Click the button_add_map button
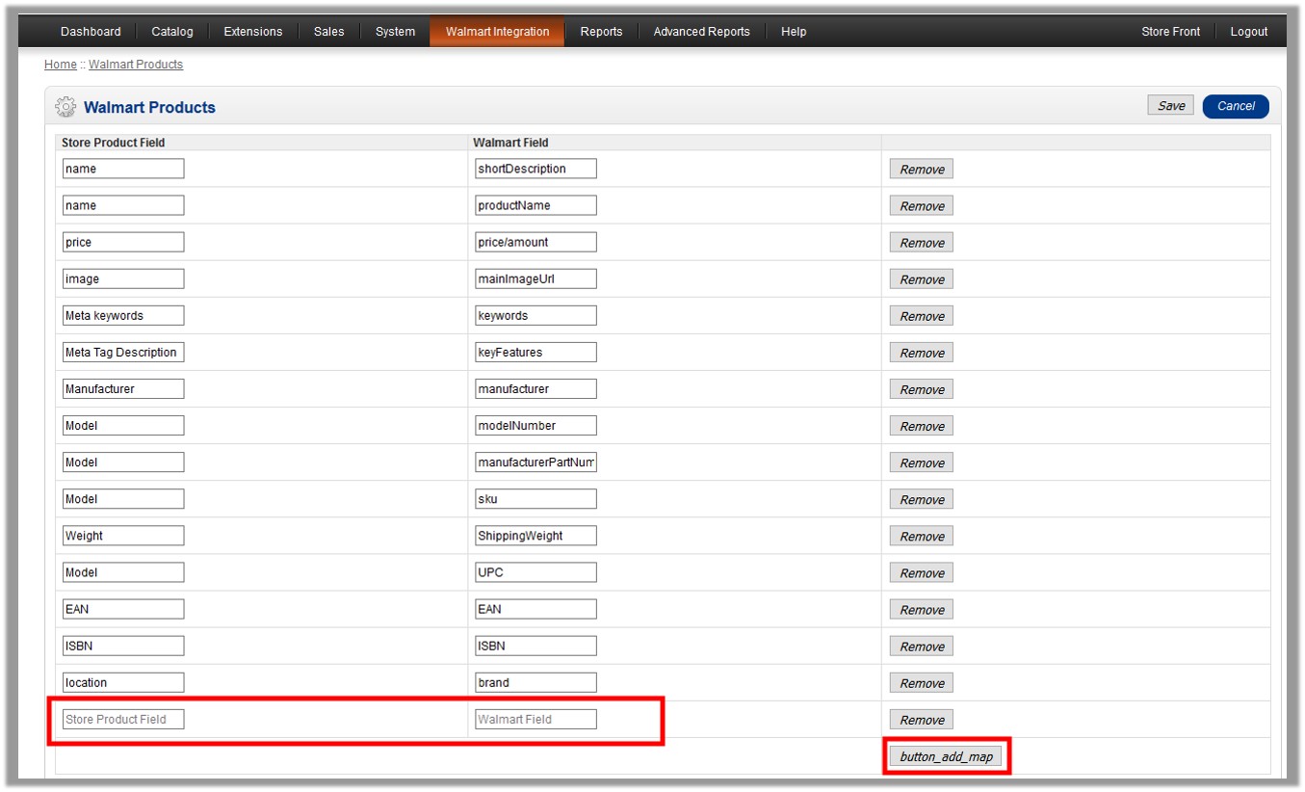The image size is (1305, 792). point(946,756)
